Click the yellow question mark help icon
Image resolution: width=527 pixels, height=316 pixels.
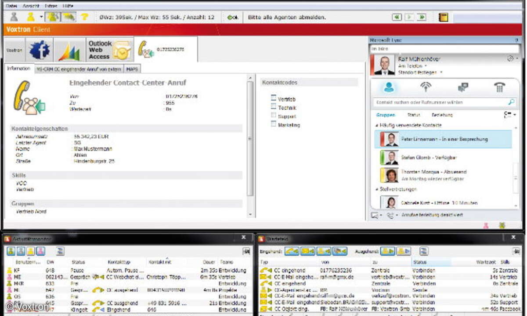tap(84, 17)
